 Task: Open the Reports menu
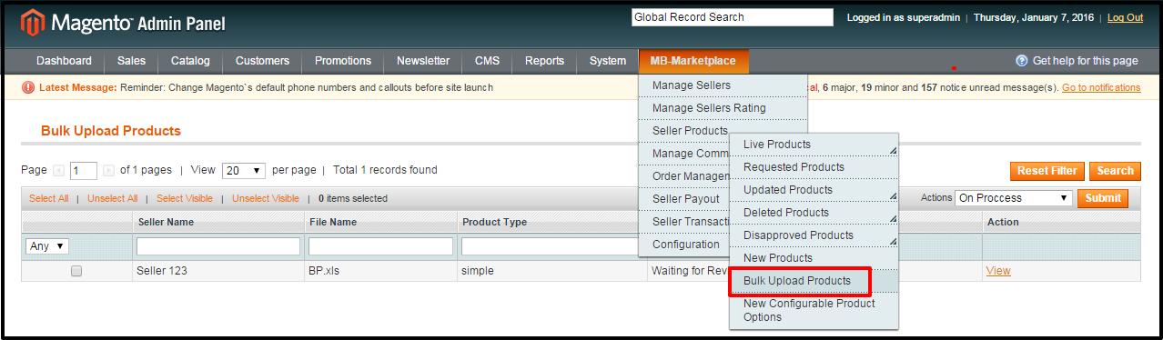[x=544, y=61]
